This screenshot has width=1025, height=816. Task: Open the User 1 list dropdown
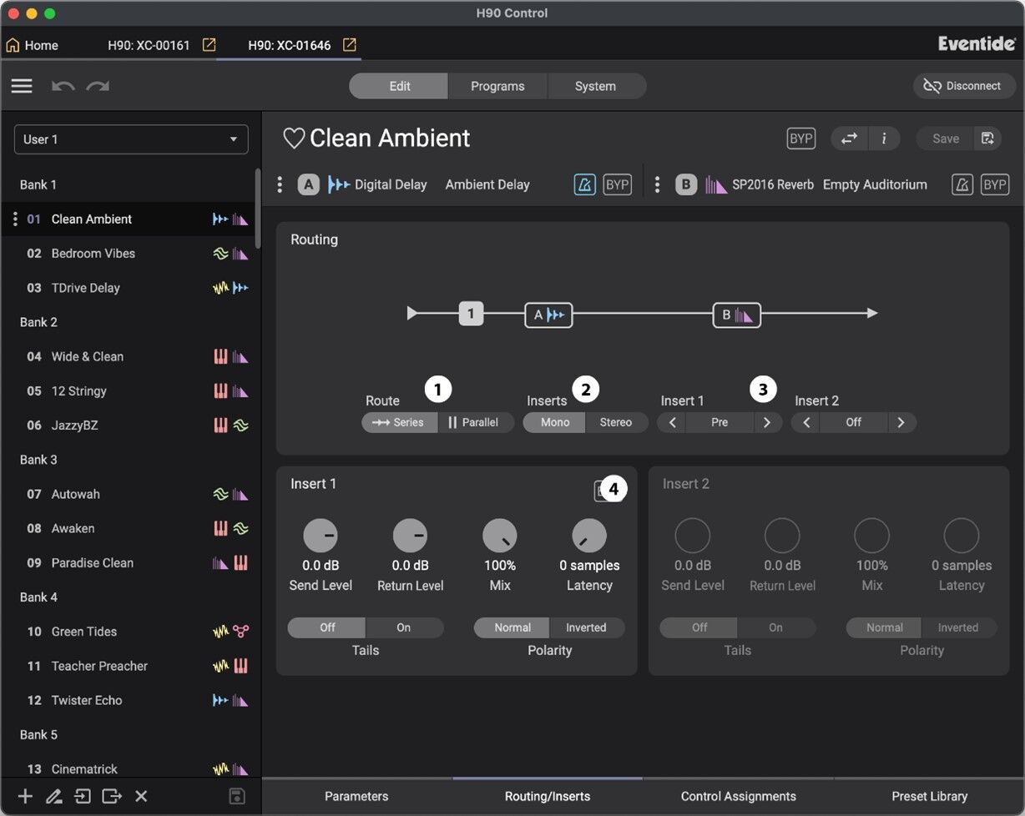(131, 139)
